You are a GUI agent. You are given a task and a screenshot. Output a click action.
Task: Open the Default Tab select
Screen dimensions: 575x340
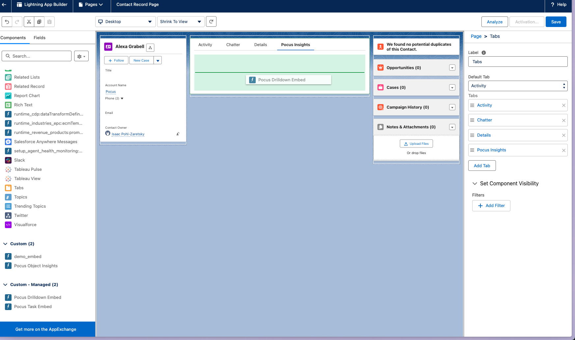[518, 86]
